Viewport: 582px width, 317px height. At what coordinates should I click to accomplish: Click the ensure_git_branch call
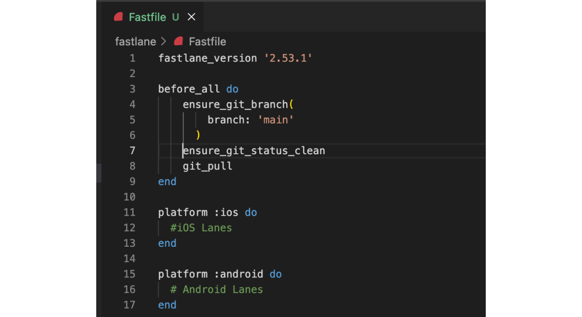235,105
